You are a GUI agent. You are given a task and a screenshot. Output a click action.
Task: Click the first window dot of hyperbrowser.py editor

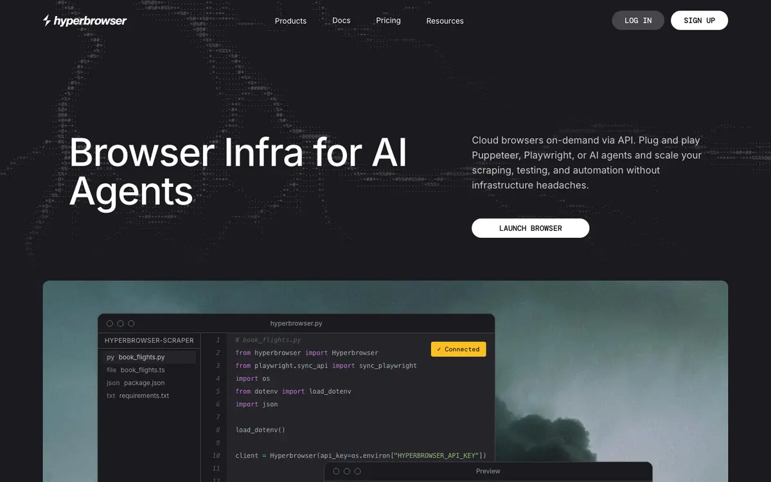(110, 323)
